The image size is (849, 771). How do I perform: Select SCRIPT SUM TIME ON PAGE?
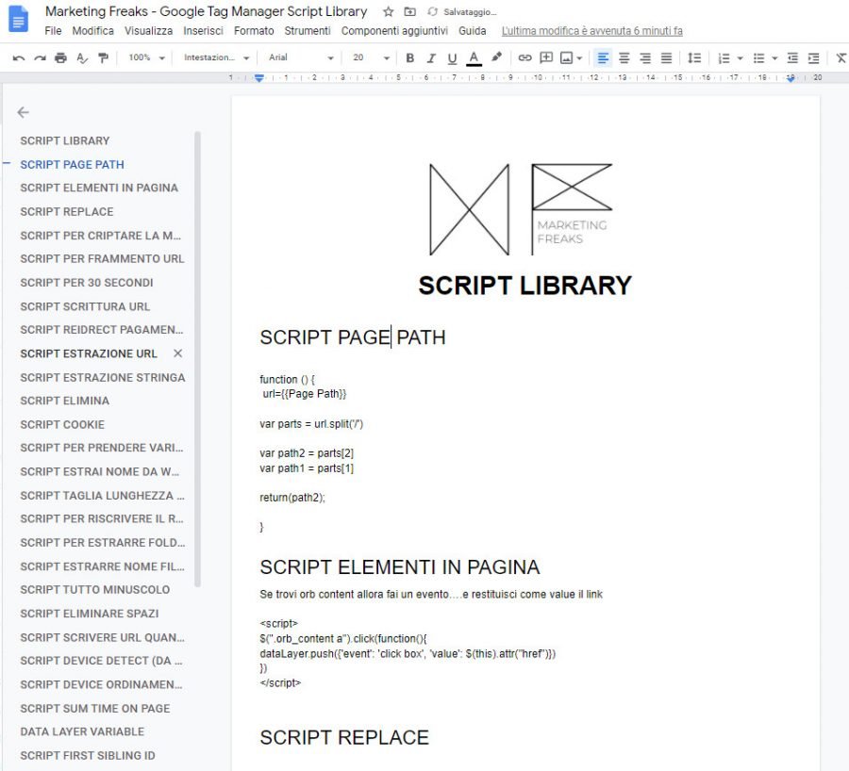[94, 708]
